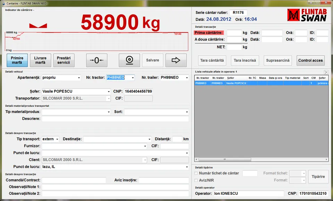Open the empty supplier Punct de lucru dropdown
Screen dimensions: 333x201
click(187, 153)
